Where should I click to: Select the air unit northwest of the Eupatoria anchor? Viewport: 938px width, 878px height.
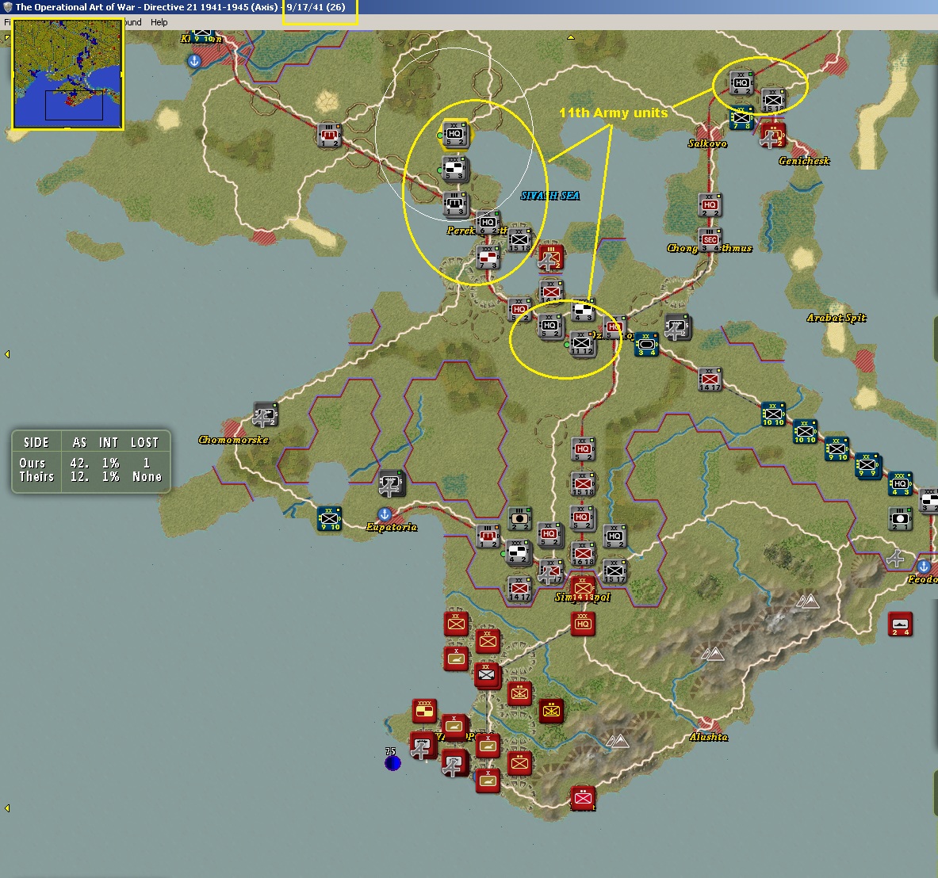click(x=392, y=483)
